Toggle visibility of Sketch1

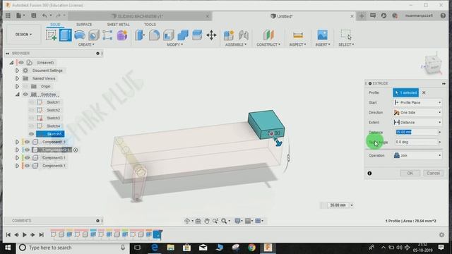(31, 102)
